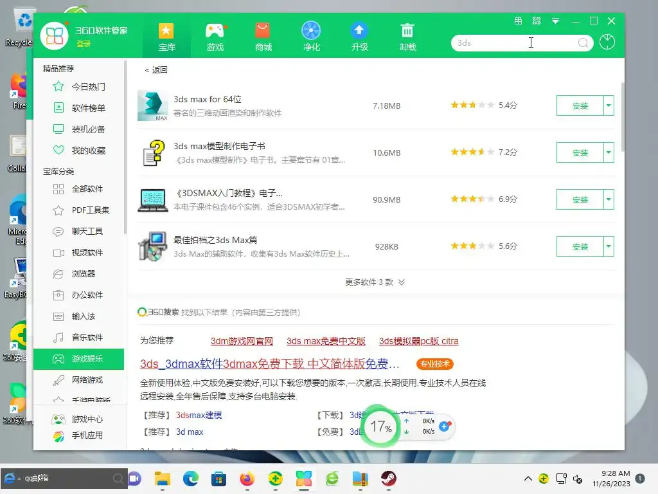The height and width of the screenshot is (494, 658).
Task: Click the results list vertical scrollbar
Action: point(622,117)
